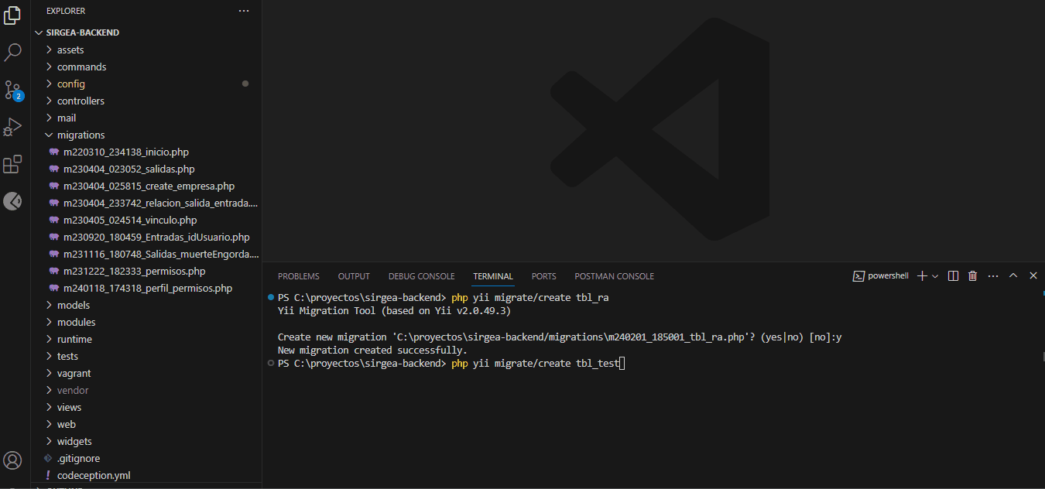Expand the config folder
This screenshot has width=1045, height=489.
146,84
